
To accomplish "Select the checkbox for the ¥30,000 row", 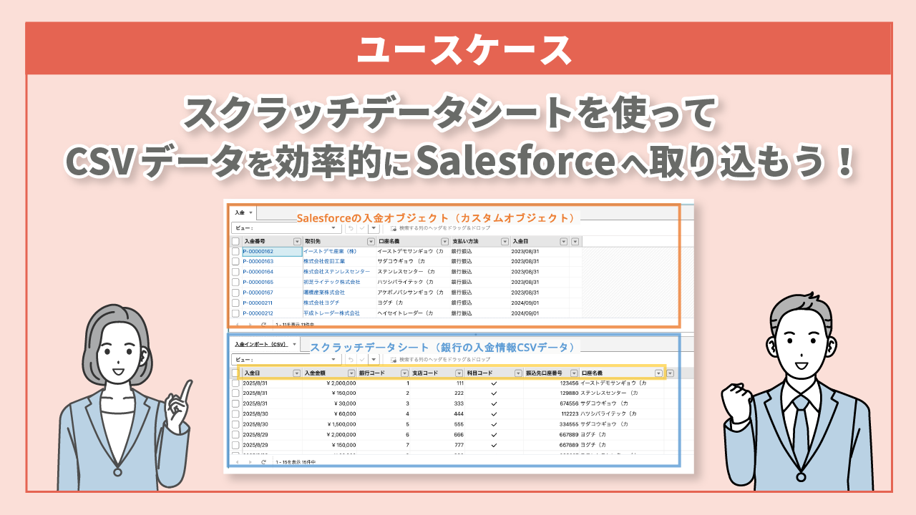I will coord(235,403).
